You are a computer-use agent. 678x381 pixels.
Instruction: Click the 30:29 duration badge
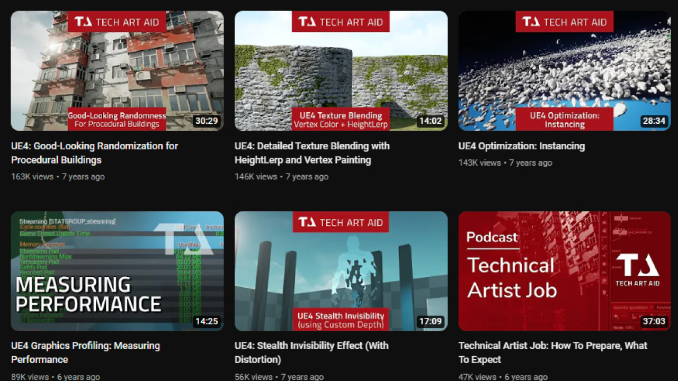tap(206, 121)
